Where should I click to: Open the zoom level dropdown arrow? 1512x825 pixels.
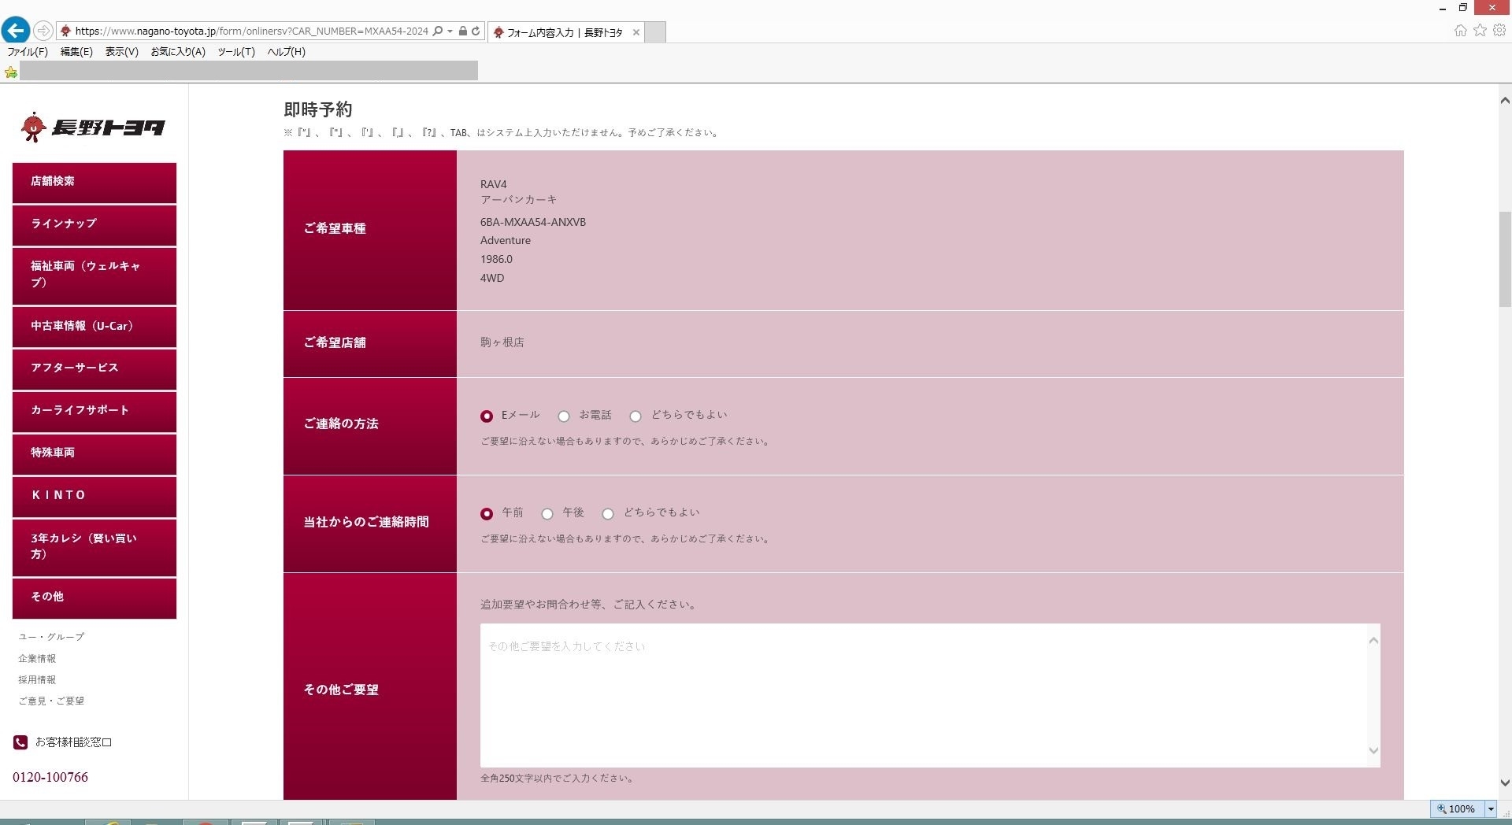[x=1491, y=809]
